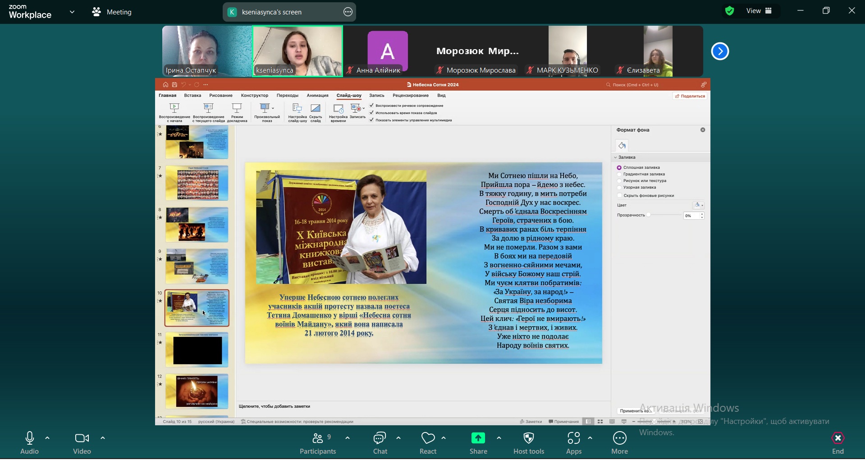Select Сплошная заливка radio option

619,168
